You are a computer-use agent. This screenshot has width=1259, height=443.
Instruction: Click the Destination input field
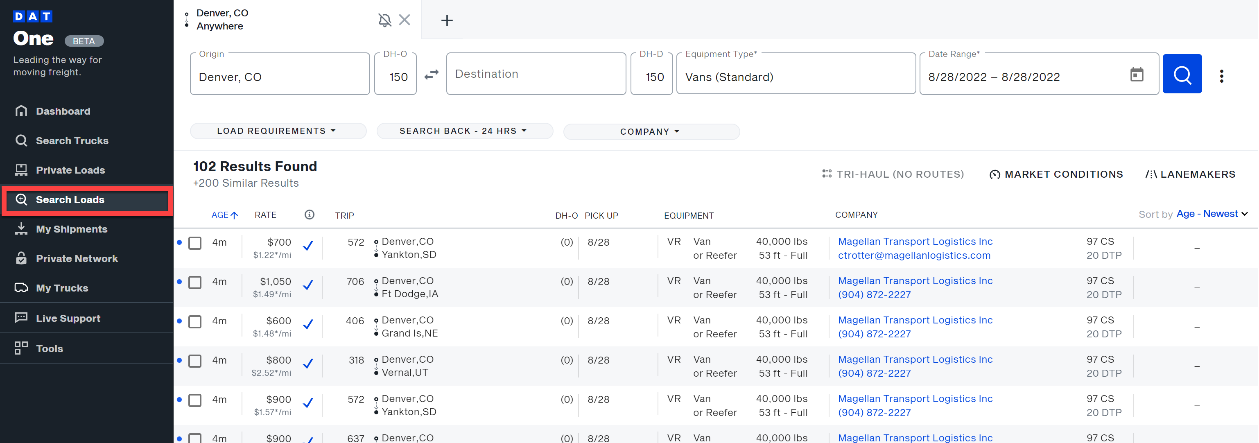[536, 74]
